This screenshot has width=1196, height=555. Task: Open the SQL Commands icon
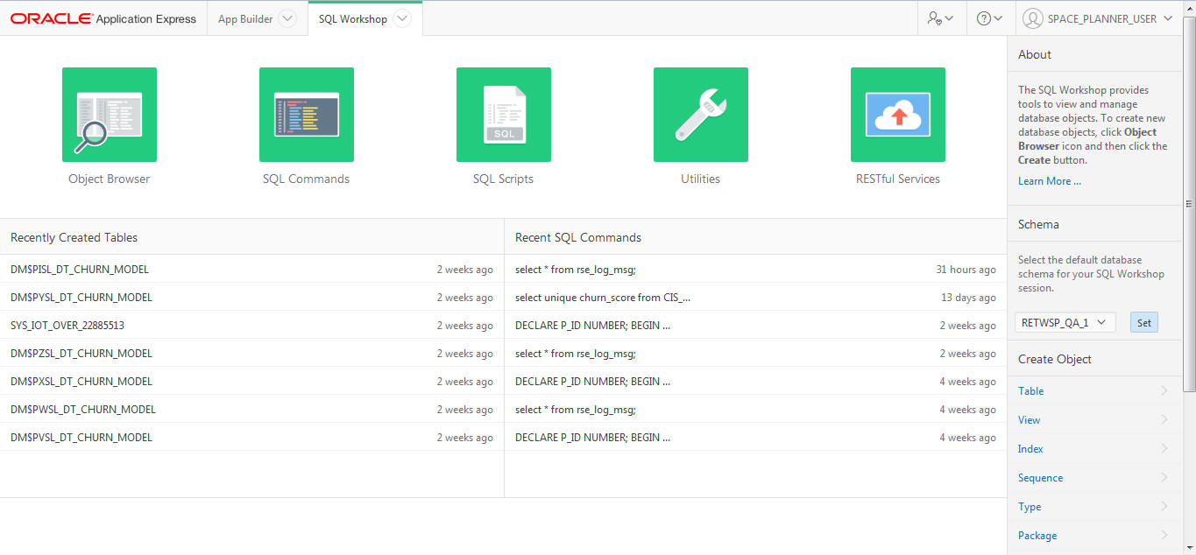point(307,115)
